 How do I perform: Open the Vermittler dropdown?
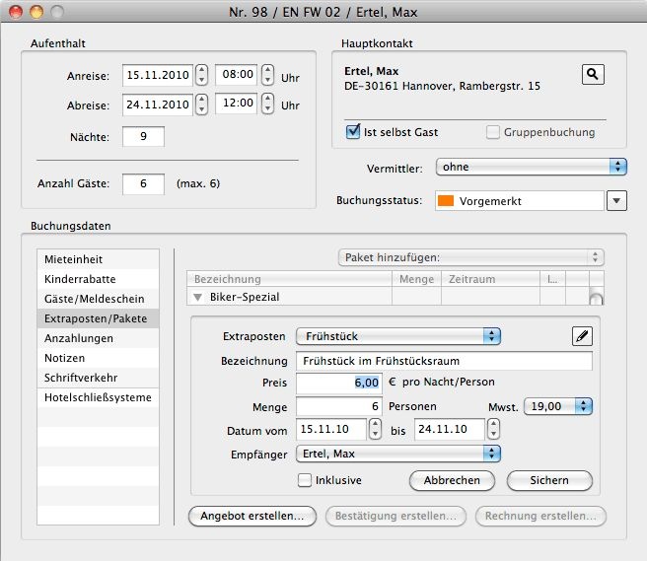coord(531,167)
